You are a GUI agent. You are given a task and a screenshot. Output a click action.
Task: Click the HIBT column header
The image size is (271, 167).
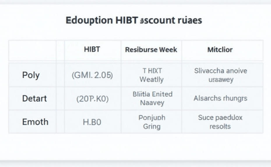coord(92,49)
